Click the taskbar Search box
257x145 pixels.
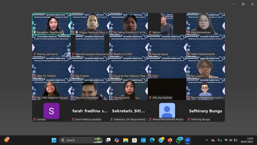tap(81, 140)
